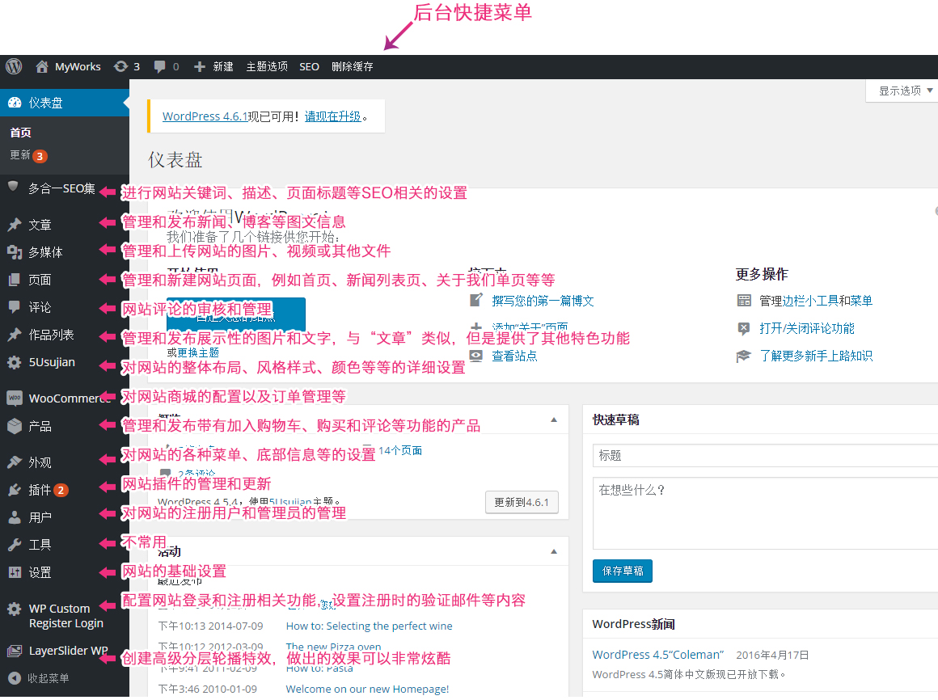Click the 更新到4.6.1 button
Image resolution: width=938 pixels, height=700 pixels.
click(522, 502)
